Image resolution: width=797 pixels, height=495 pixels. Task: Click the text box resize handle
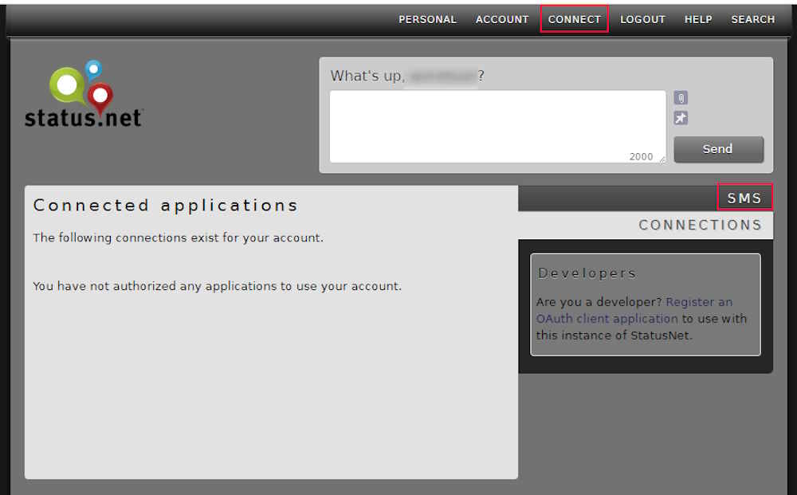click(661, 159)
